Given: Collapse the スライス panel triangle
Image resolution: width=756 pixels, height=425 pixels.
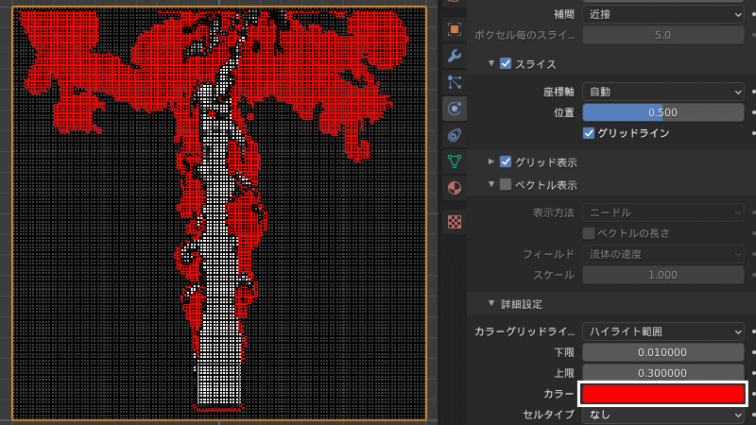Looking at the screenshot, I should pos(490,63).
